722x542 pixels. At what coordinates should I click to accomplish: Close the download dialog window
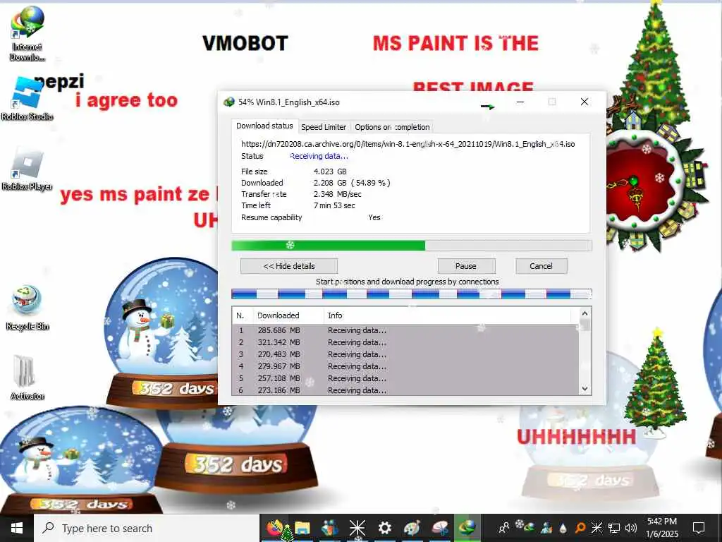[x=585, y=102]
